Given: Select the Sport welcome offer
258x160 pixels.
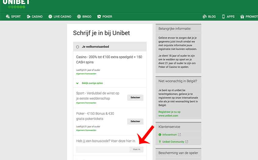Looking at the screenshot, I should 135,98.
